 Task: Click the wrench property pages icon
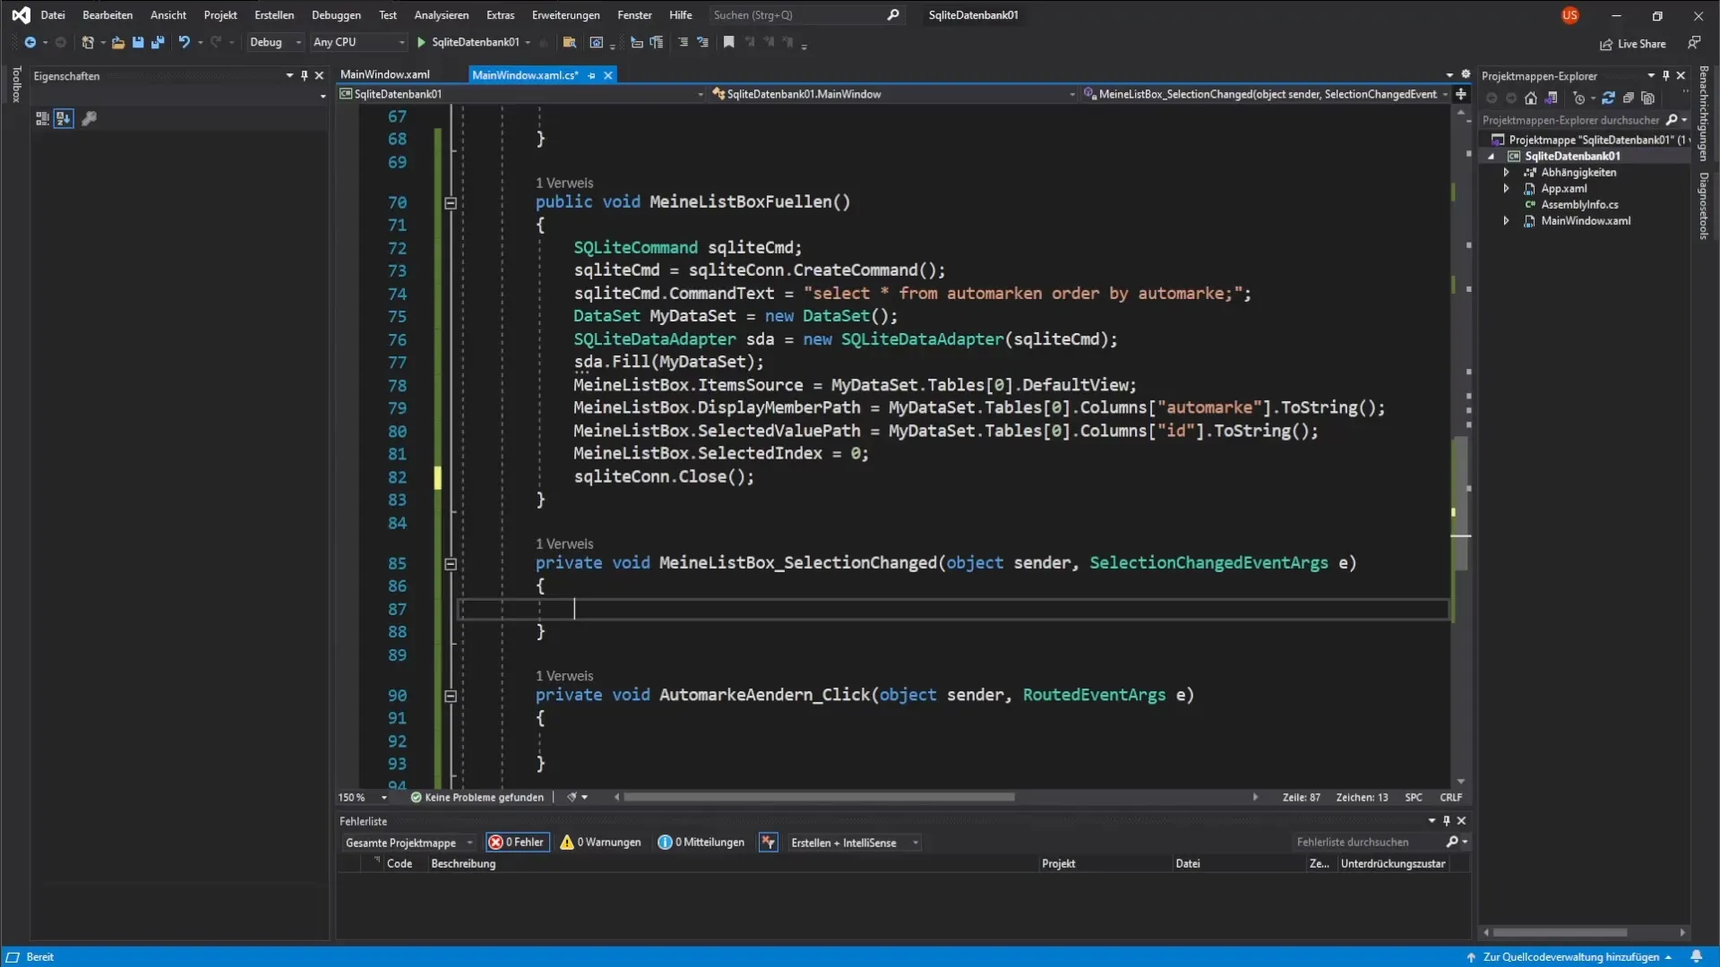click(x=89, y=118)
